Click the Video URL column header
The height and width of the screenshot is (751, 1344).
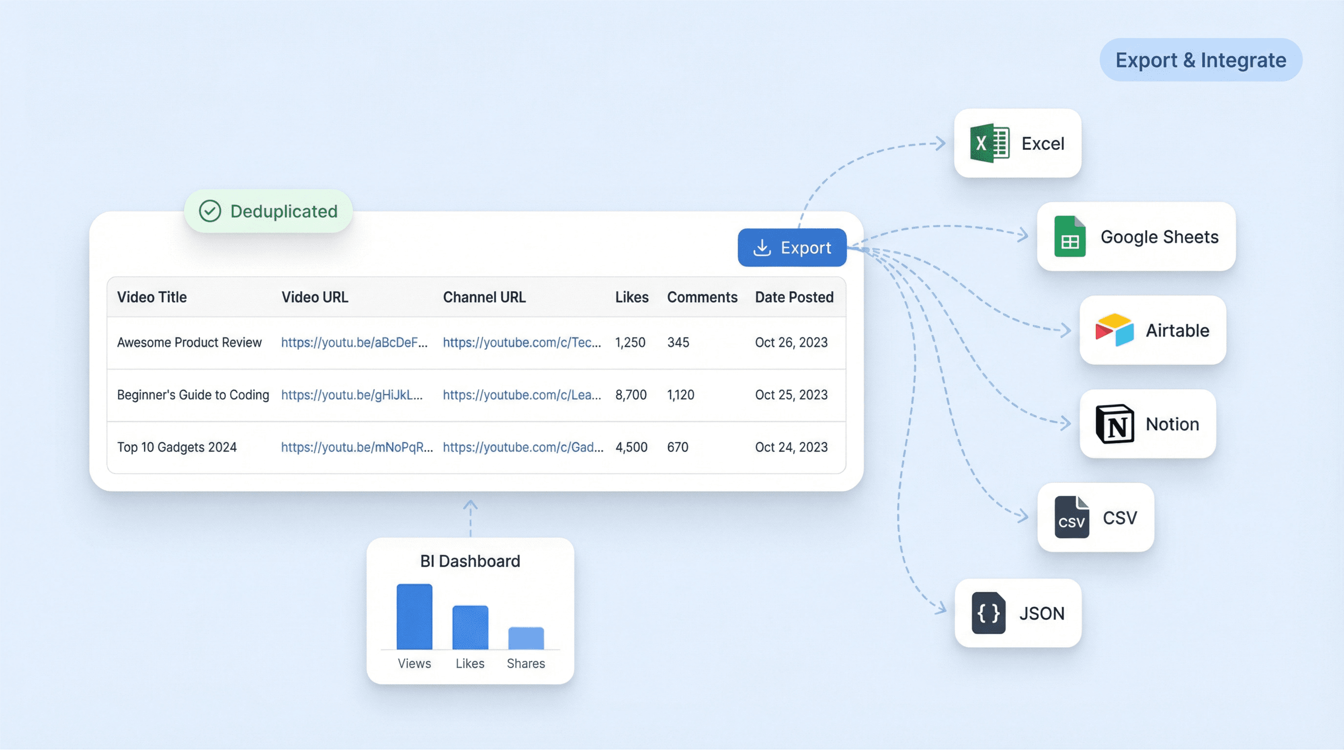pos(315,298)
